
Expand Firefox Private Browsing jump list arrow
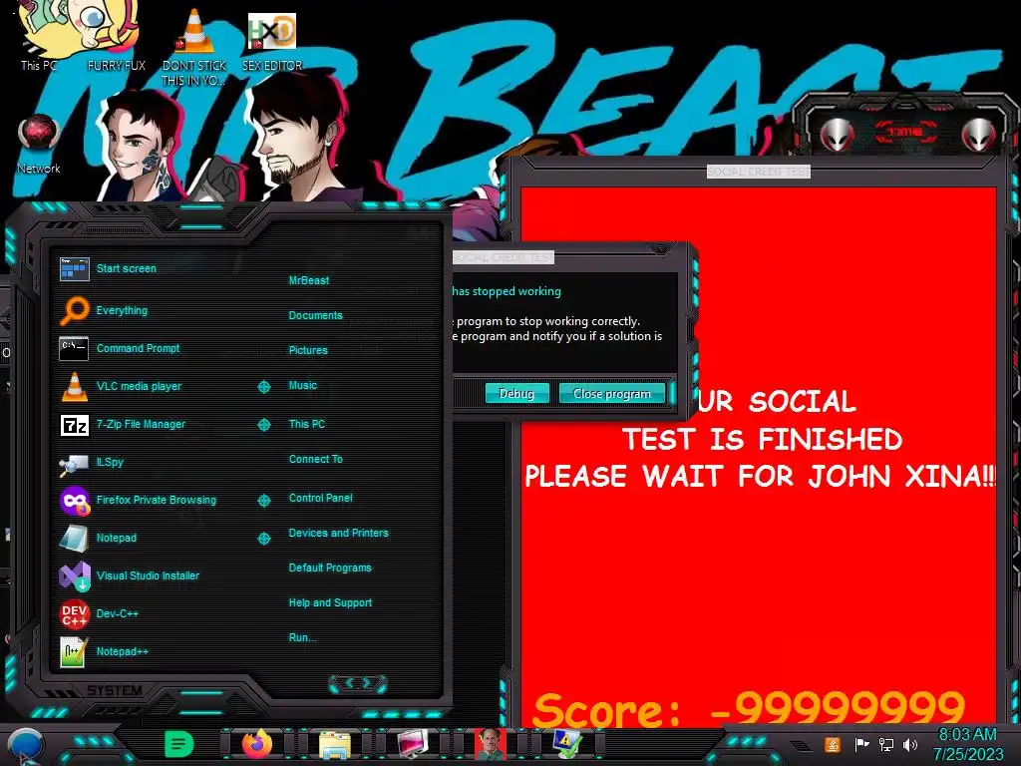pos(263,501)
